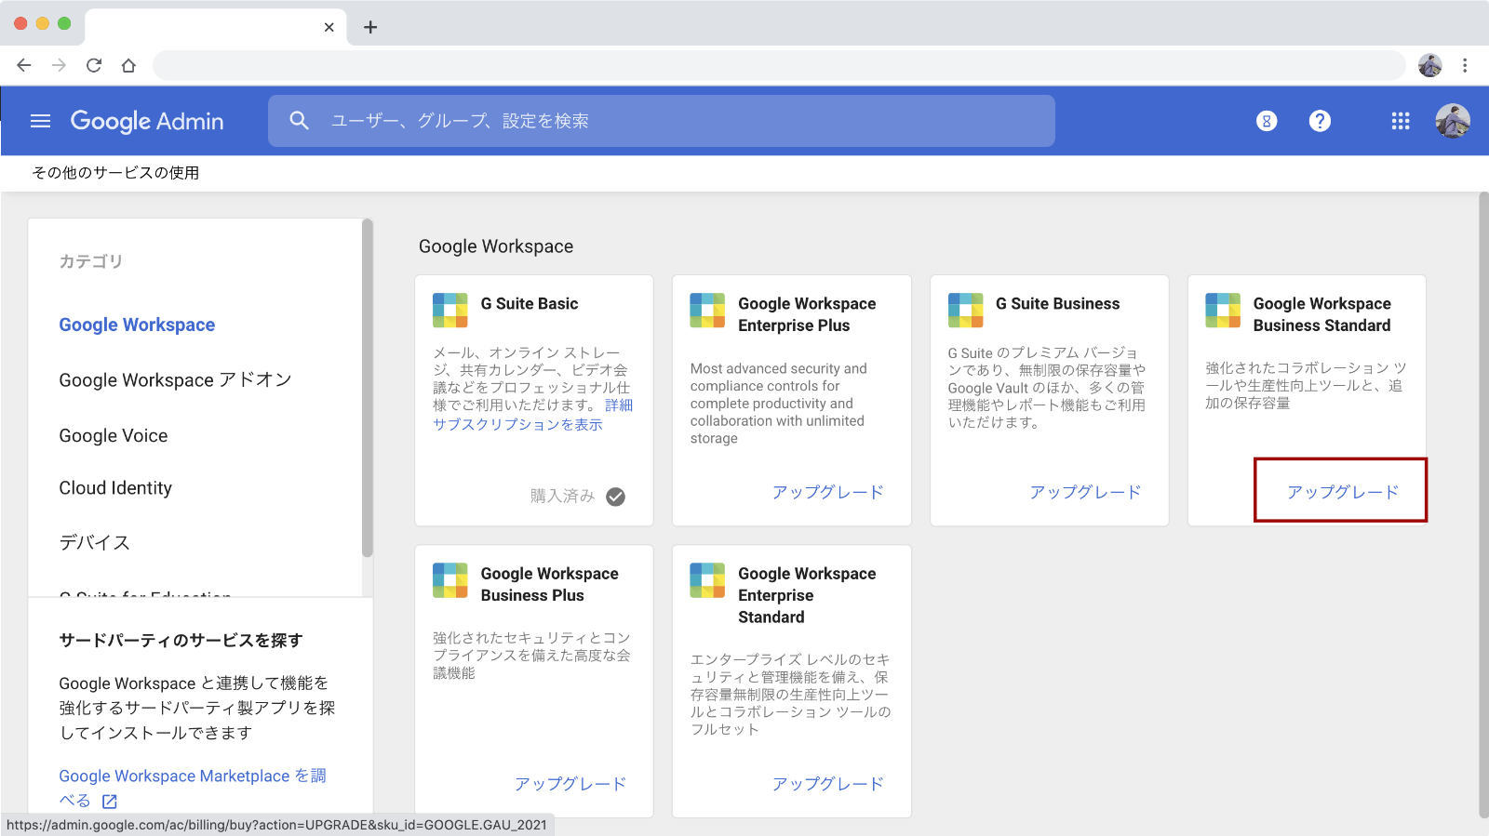Screen dimensions: 1489x836
Task: Click the Business Plus product icon
Action: tap(450, 580)
